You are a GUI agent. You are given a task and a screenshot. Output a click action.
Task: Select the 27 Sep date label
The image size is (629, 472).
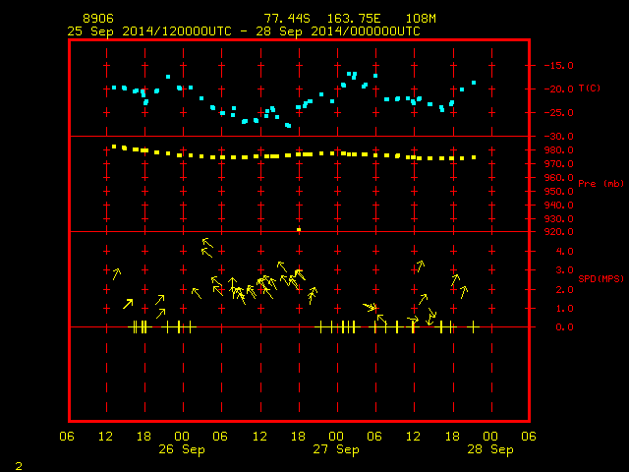coord(336,449)
